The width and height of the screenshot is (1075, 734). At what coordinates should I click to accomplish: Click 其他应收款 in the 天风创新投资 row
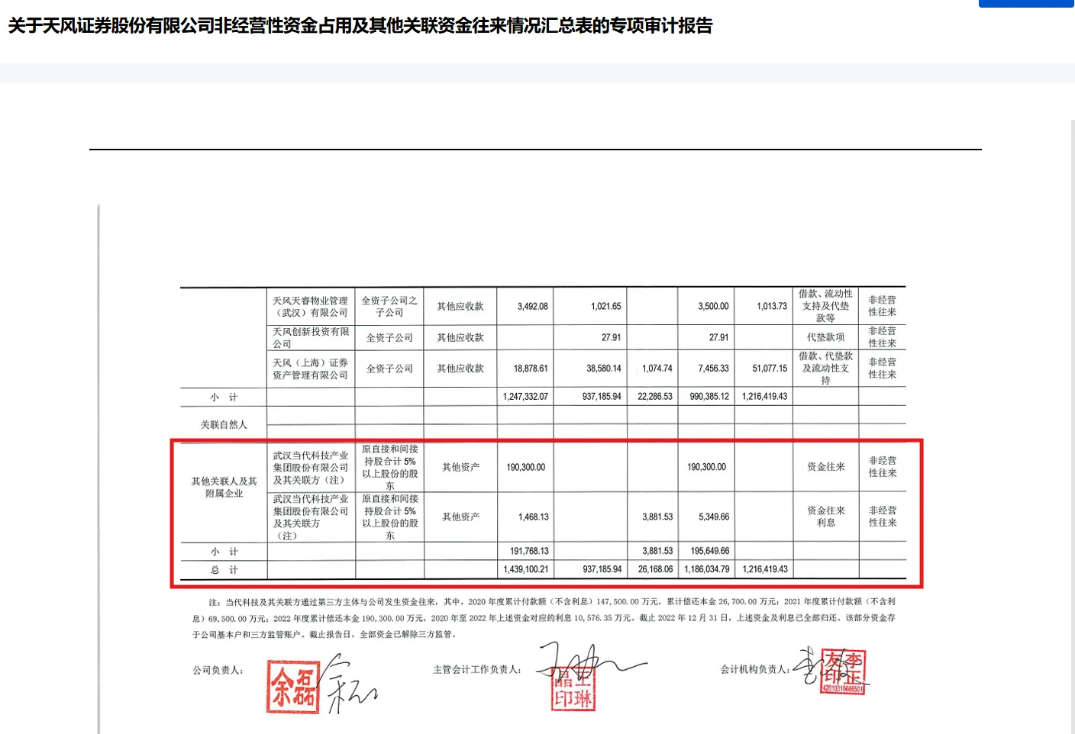(460, 337)
